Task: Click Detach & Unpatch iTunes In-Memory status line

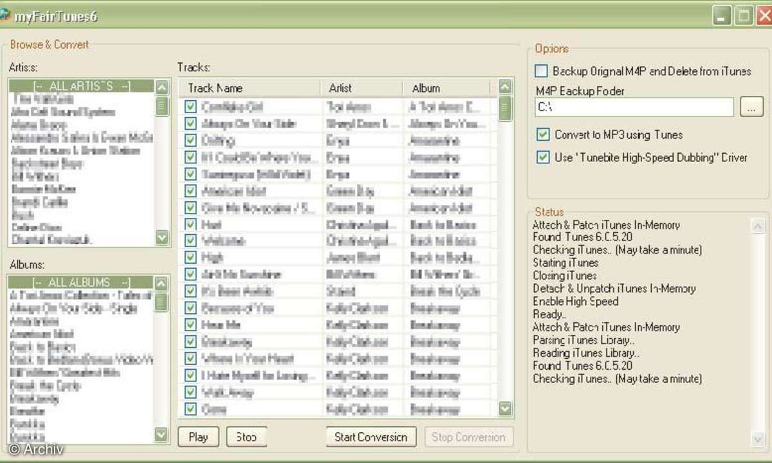Action: click(x=614, y=288)
